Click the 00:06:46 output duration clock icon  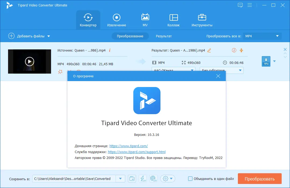[225, 63]
